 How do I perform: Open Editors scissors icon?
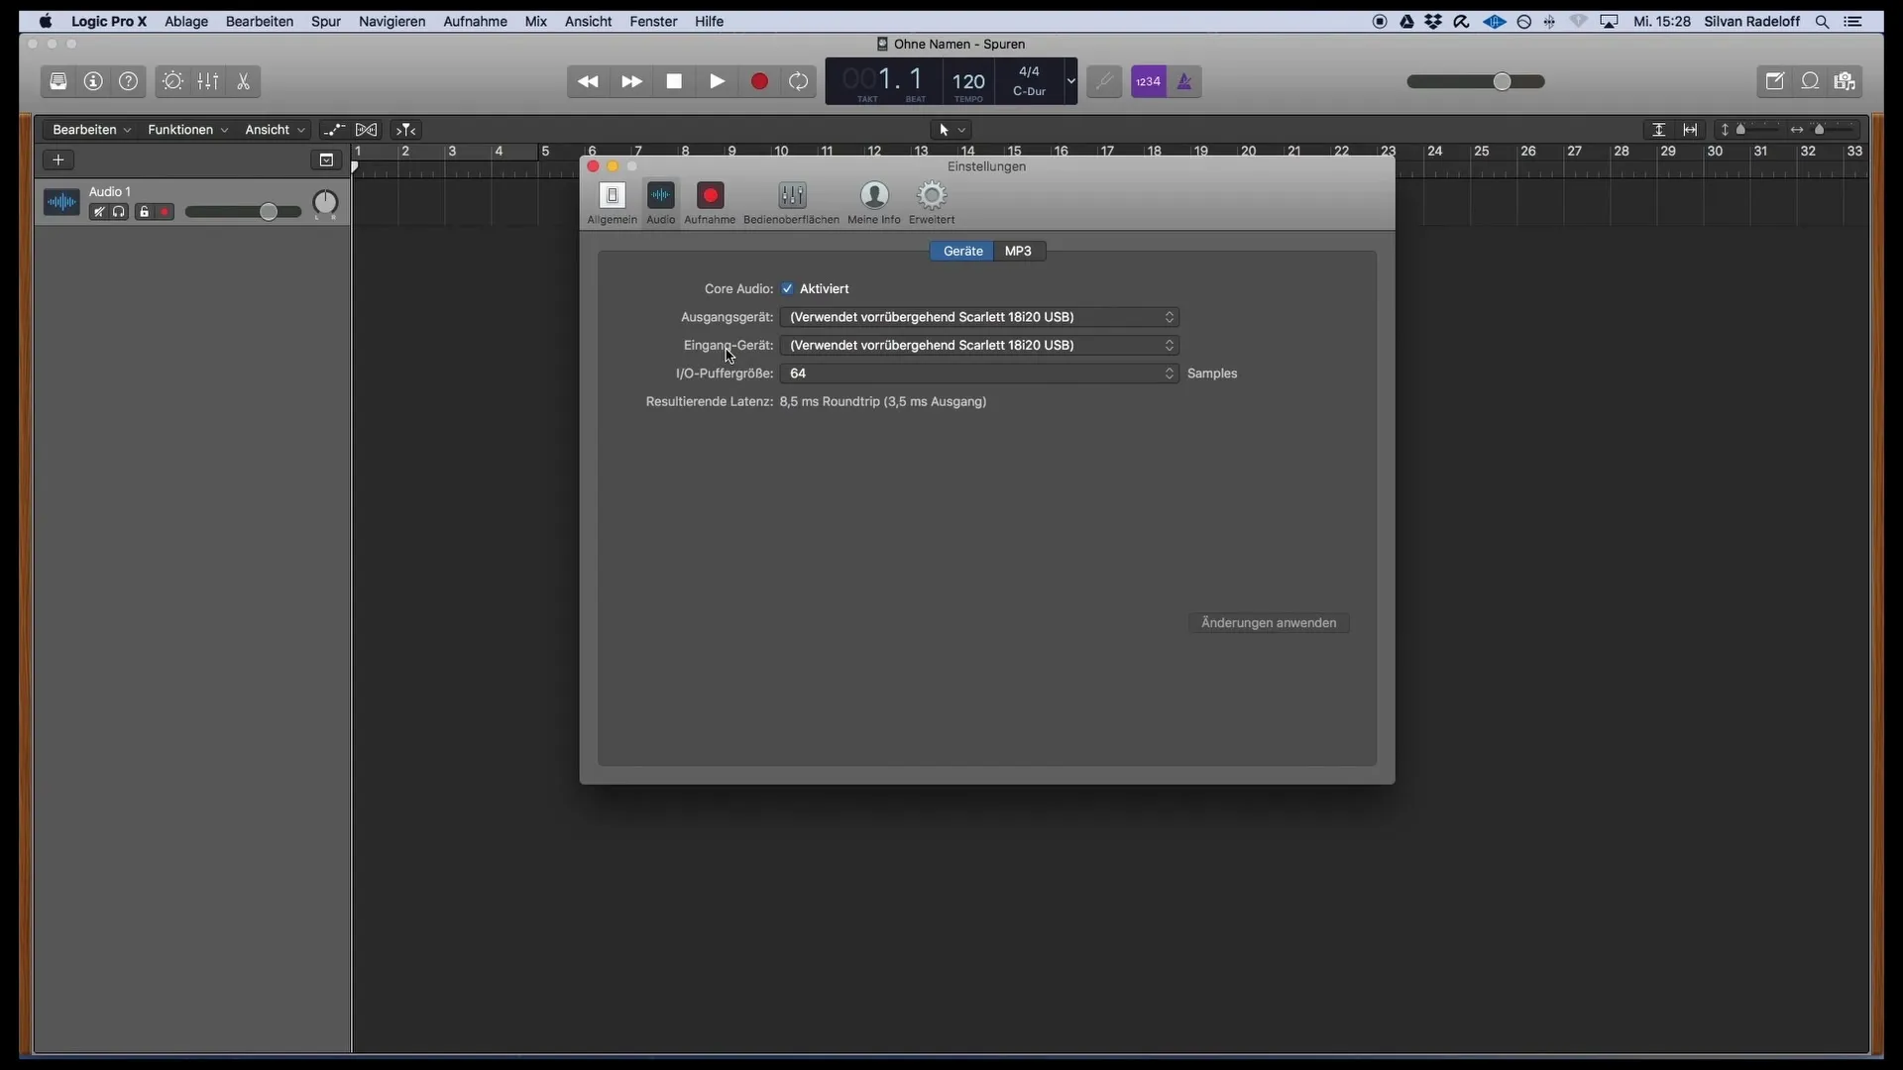pos(243,81)
